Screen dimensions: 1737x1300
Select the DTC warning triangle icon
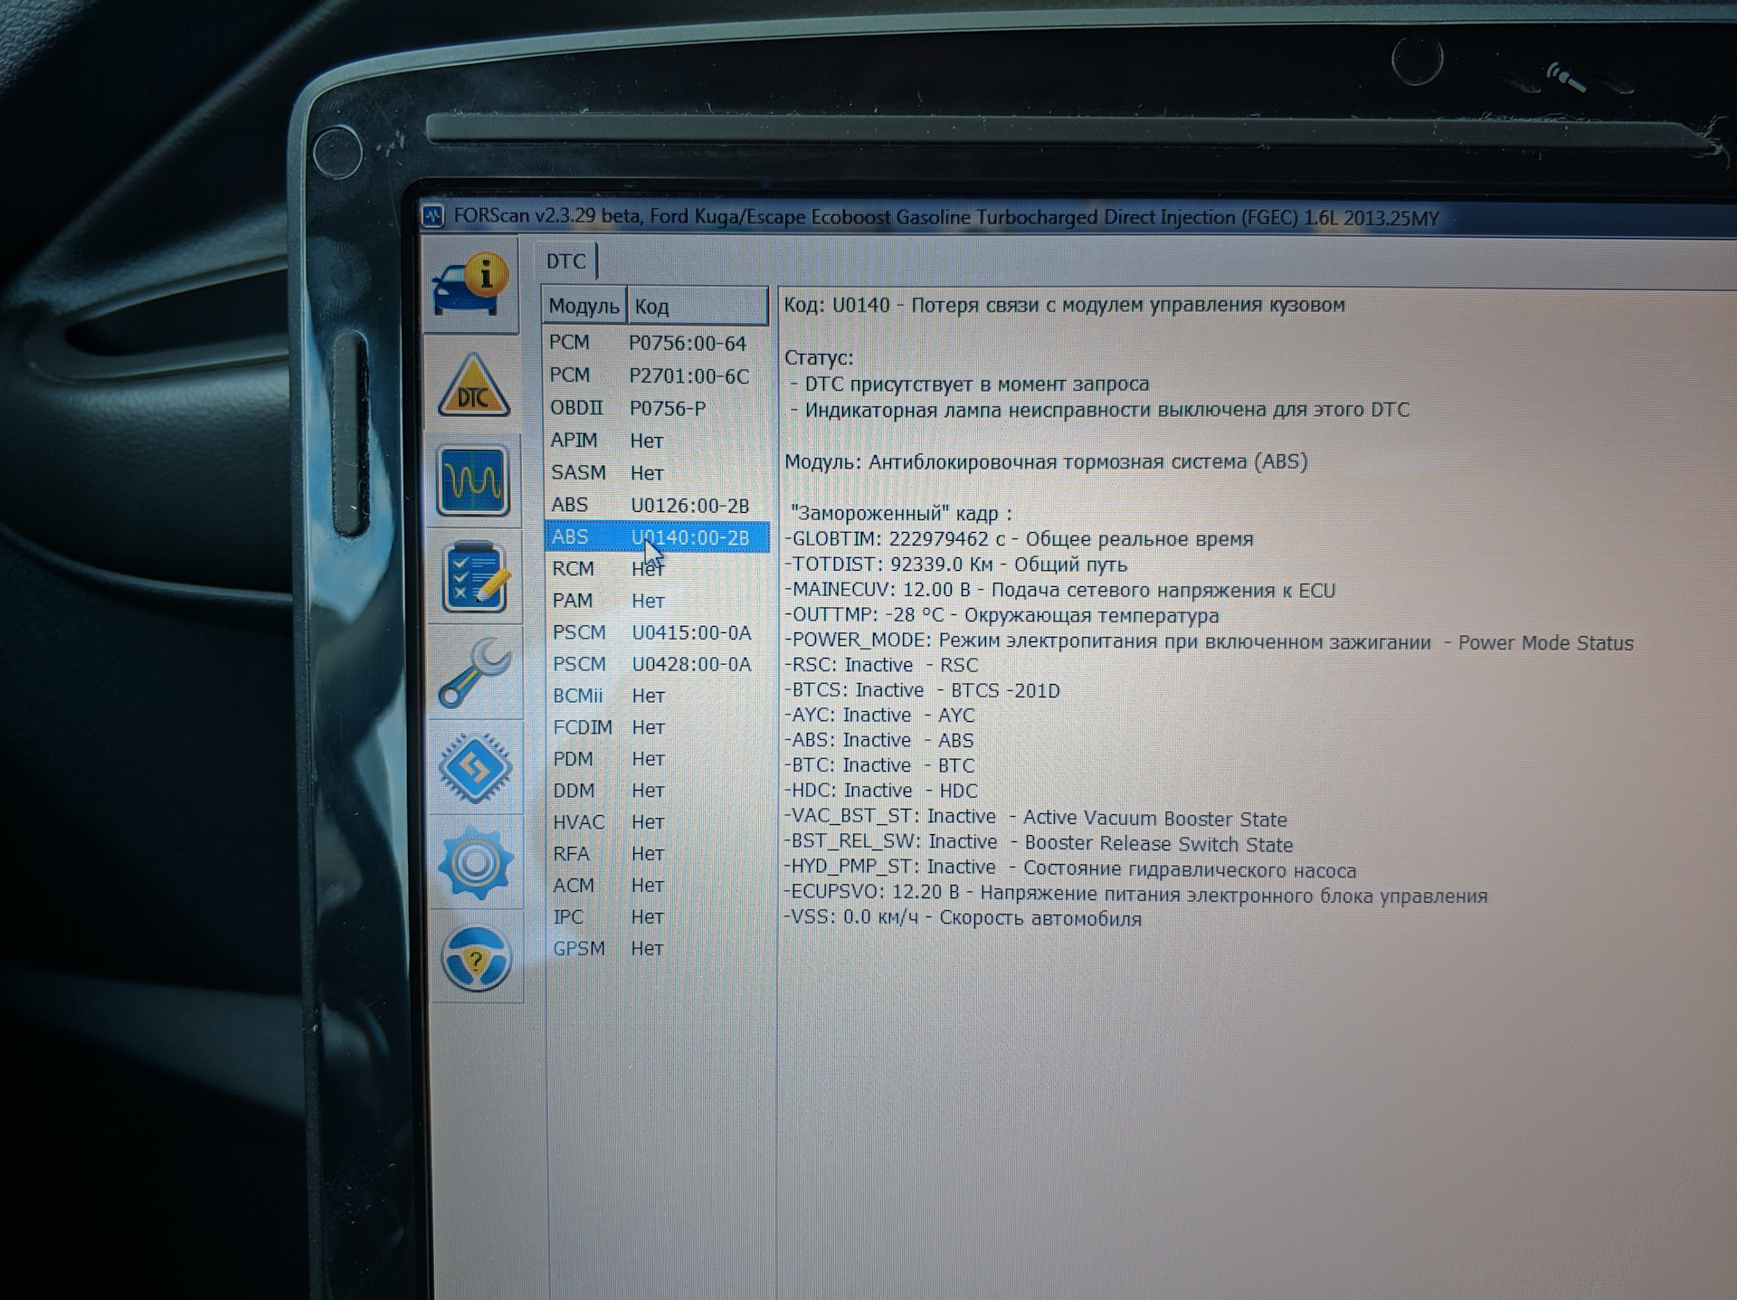pyautogui.click(x=473, y=387)
